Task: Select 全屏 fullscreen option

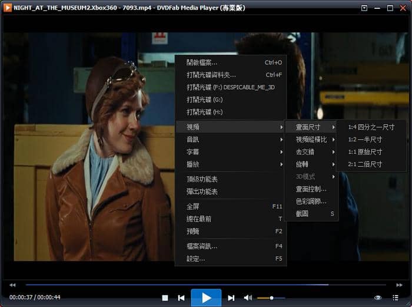Action: tap(231, 206)
